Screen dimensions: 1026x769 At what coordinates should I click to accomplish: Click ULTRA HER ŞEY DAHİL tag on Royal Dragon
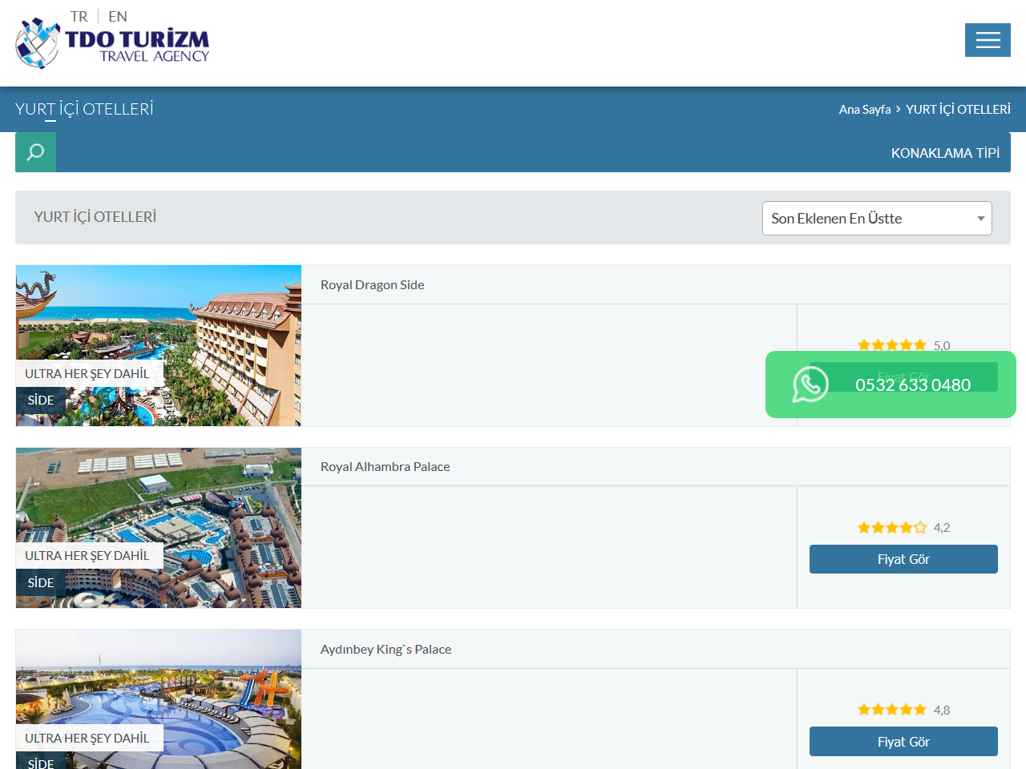click(90, 373)
